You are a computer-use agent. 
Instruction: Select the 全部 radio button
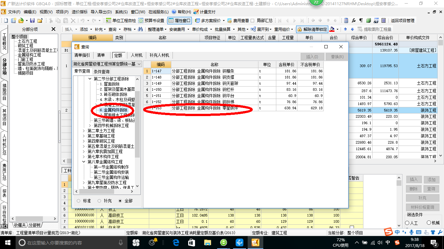point(120,201)
